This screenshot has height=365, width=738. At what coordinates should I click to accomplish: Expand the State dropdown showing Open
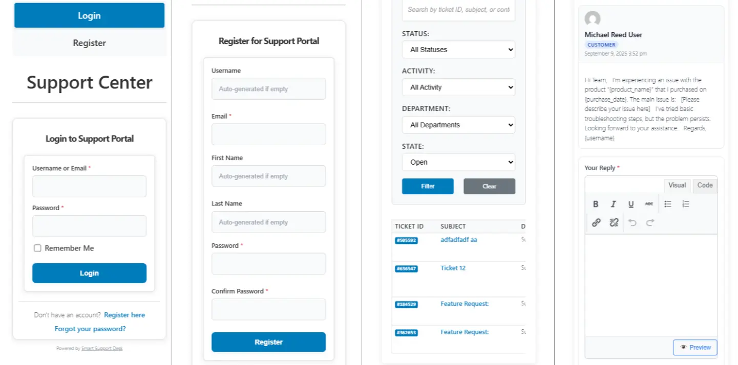(x=458, y=162)
